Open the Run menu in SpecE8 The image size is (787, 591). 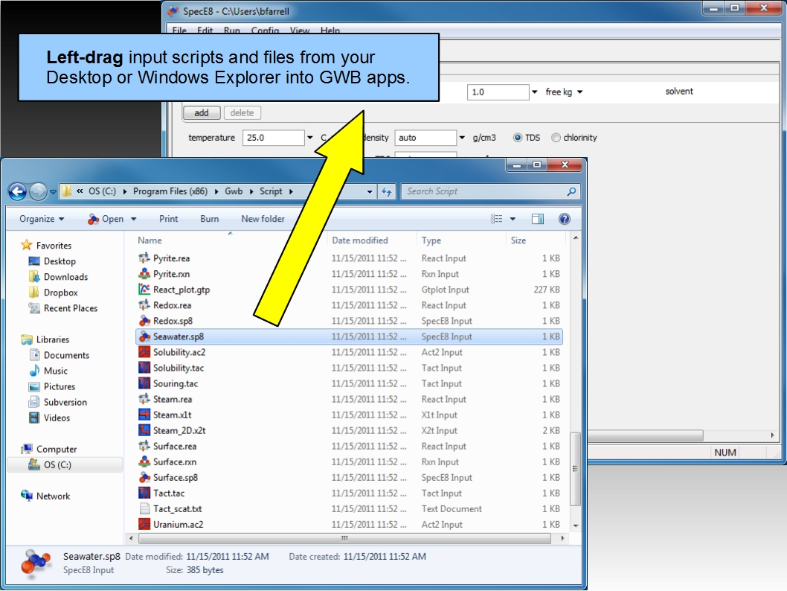pos(231,30)
